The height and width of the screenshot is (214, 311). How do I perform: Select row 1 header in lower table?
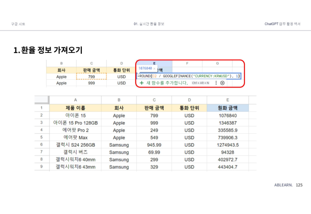pos(42,108)
